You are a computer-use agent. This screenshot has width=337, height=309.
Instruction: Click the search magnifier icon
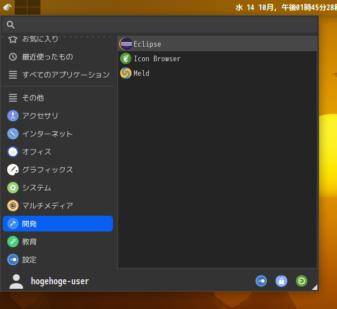(11, 25)
